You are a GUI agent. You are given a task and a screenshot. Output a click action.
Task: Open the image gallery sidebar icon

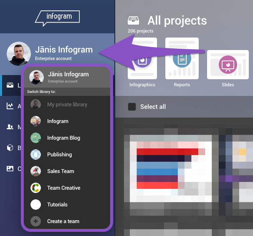(x=10, y=169)
